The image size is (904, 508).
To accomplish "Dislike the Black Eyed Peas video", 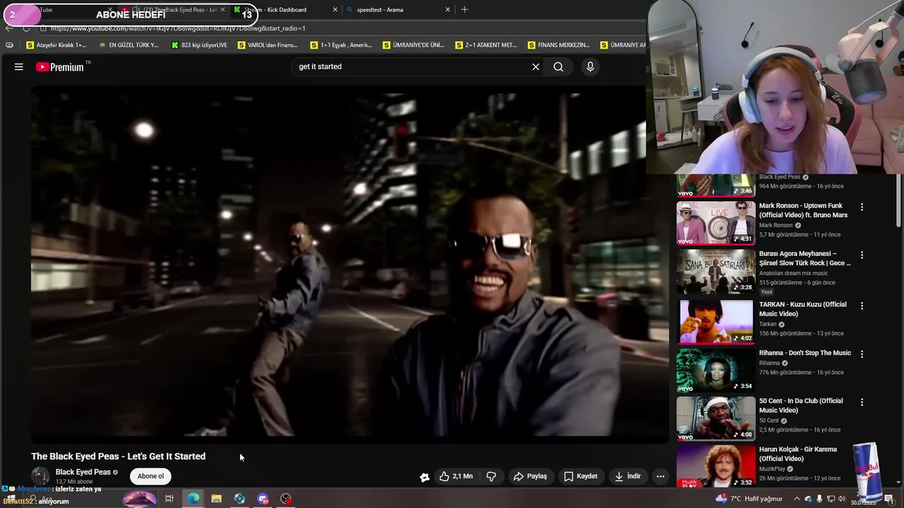I will (492, 476).
